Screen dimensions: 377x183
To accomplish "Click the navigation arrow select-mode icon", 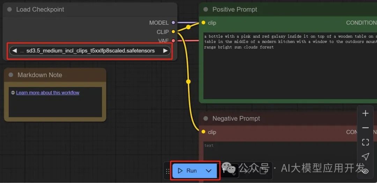I will (x=365, y=156).
